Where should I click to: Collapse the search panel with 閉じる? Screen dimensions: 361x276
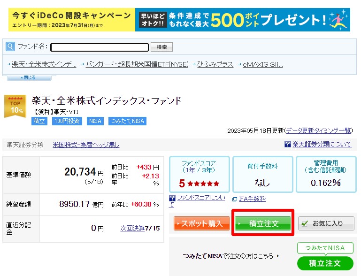click(x=29, y=77)
